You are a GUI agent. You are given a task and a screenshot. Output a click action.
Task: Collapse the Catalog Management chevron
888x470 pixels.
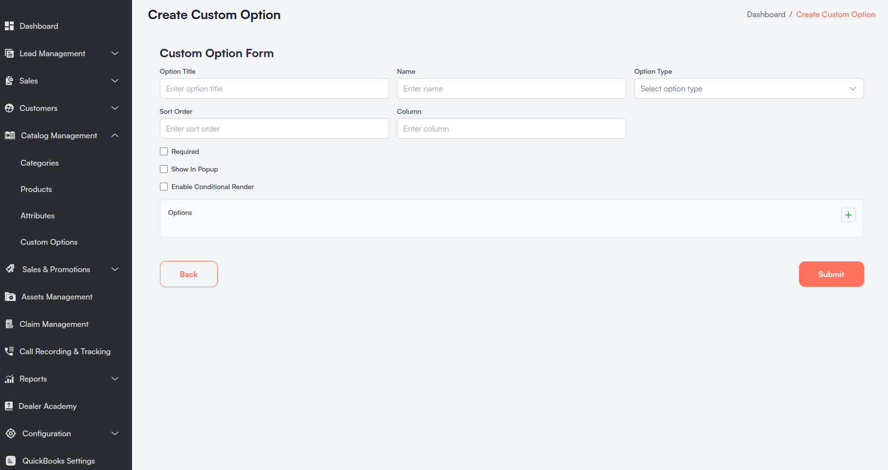(115, 135)
